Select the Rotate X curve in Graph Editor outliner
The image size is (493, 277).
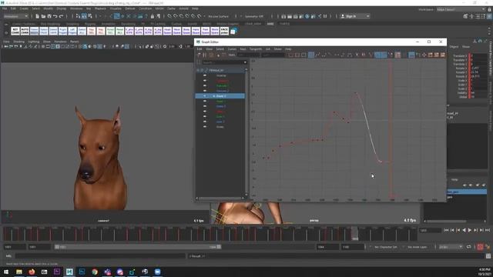pos(220,96)
